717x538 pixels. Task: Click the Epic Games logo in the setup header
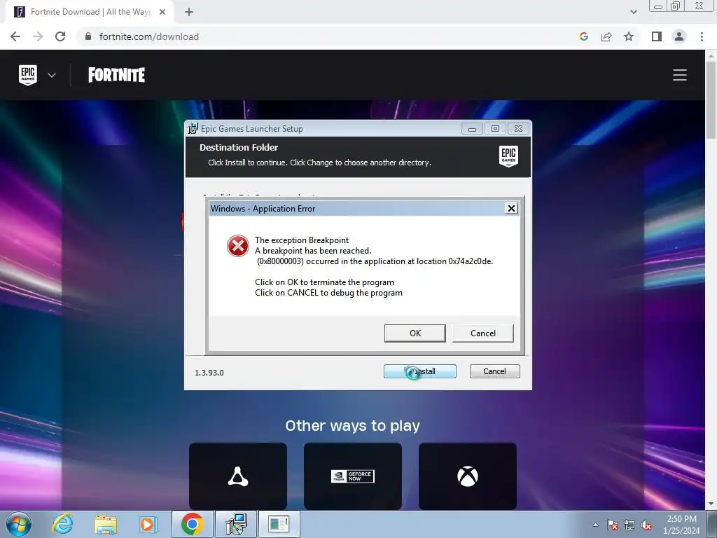coord(508,156)
